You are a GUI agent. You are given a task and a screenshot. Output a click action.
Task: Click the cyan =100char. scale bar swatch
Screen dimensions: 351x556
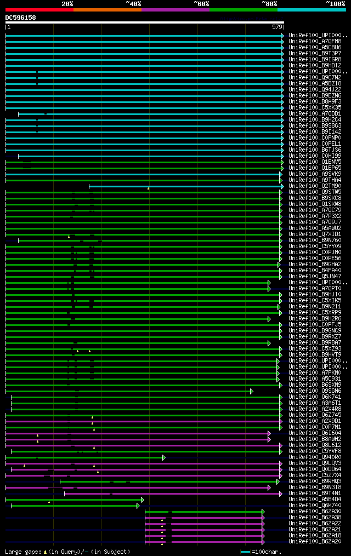(x=245, y=552)
